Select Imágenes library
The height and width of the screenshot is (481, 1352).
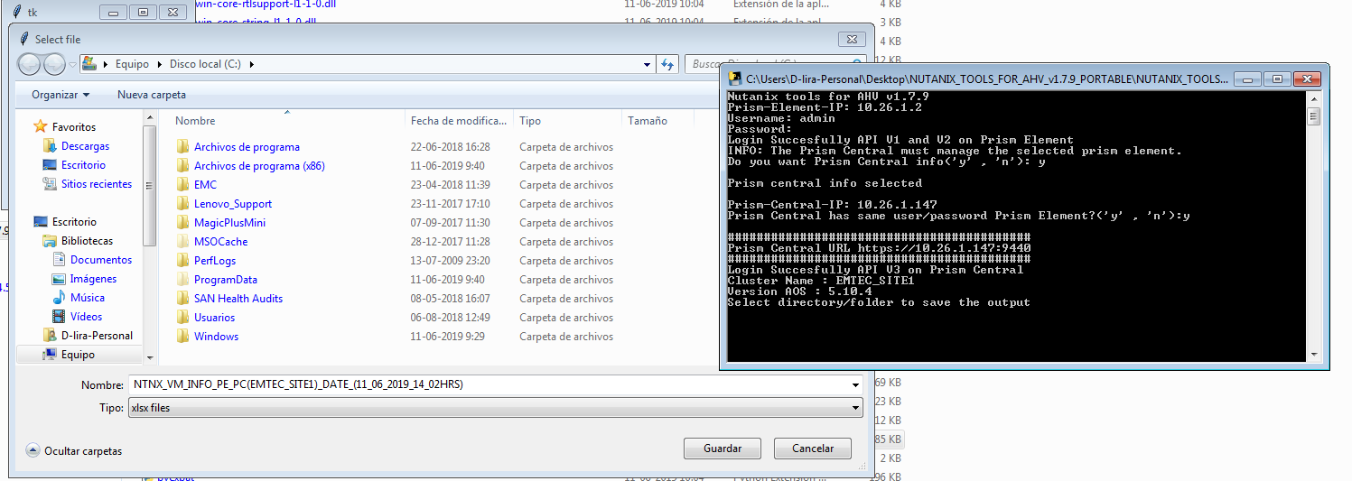[x=94, y=279]
